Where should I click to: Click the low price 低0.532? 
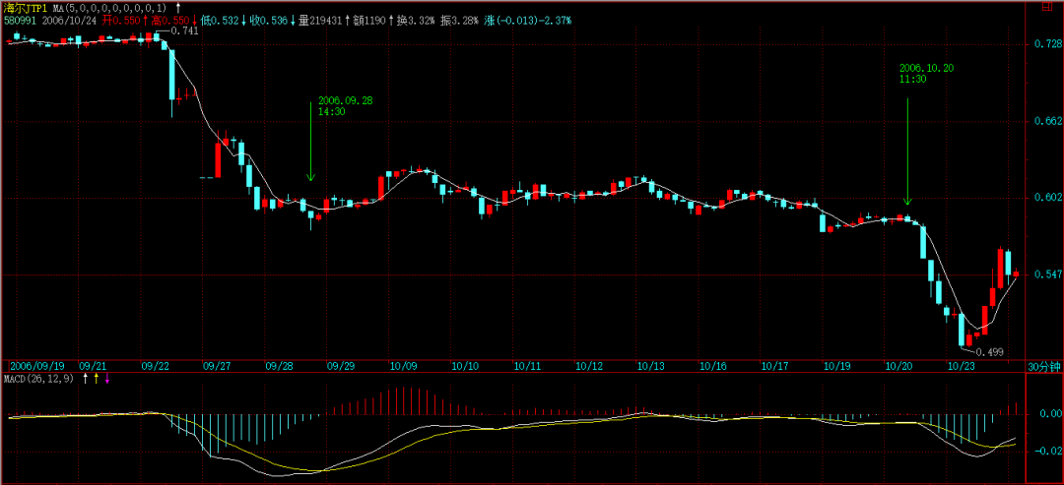click(x=220, y=21)
